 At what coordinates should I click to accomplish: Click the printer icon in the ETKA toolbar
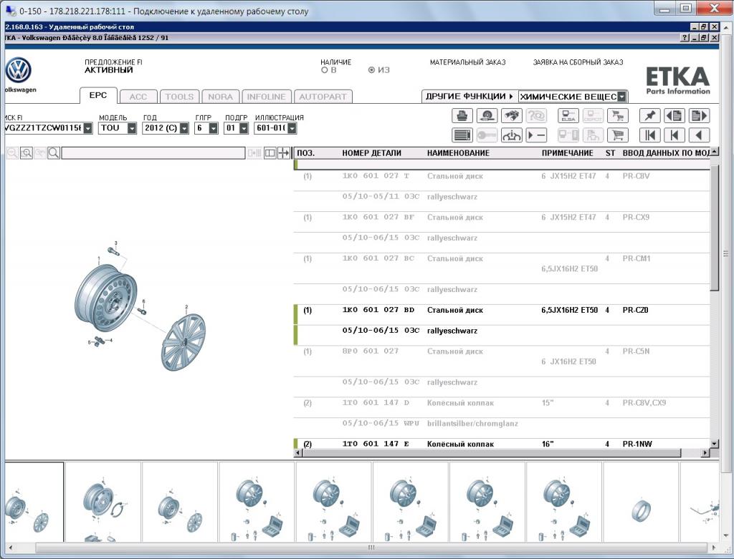coord(462,115)
